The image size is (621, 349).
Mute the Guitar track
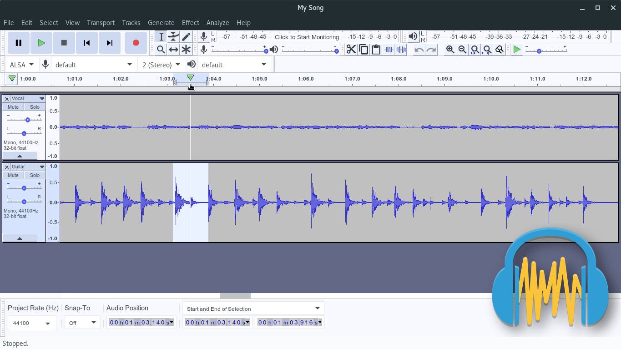click(x=13, y=175)
